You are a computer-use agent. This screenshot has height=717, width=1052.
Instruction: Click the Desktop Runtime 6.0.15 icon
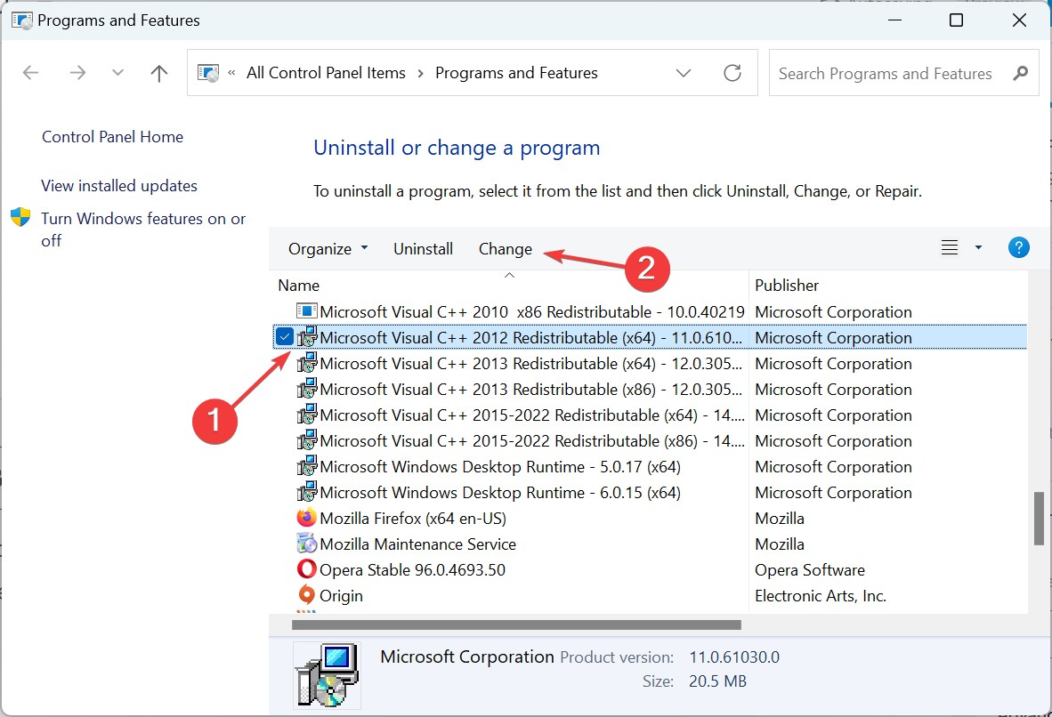306,492
